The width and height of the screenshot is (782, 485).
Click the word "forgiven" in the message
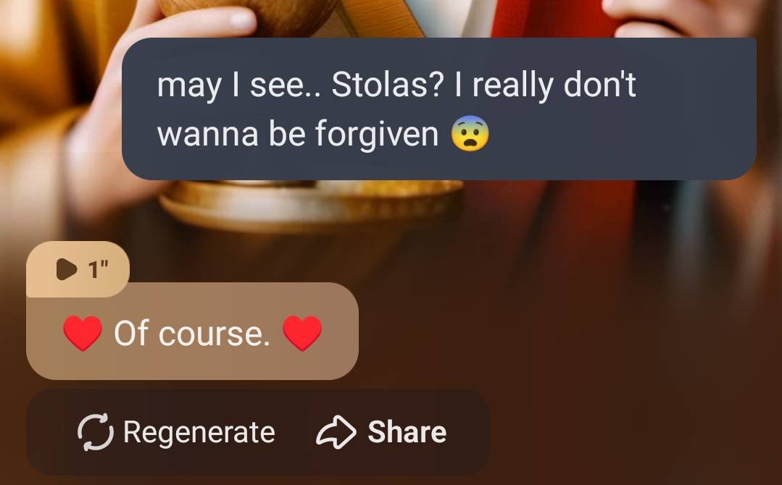point(377,134)
